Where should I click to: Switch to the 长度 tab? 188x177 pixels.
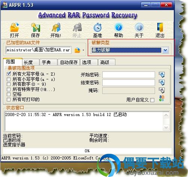click(x=31, y=62)
